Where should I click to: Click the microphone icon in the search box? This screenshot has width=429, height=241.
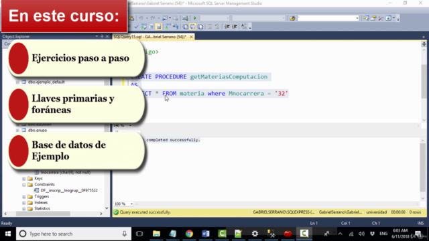click(x=124, y=234)
